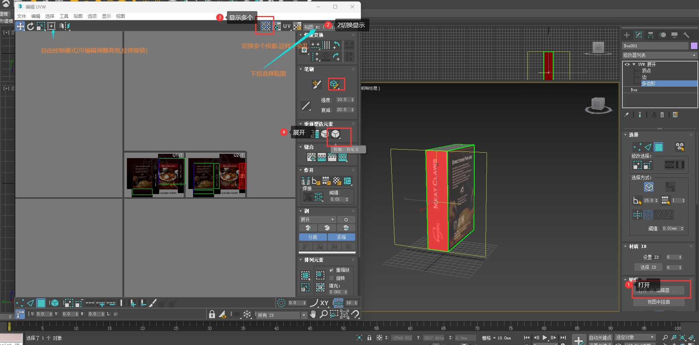Open the 工具 menu
Viewport: 699px width, 345px height.
click(64, 16)
